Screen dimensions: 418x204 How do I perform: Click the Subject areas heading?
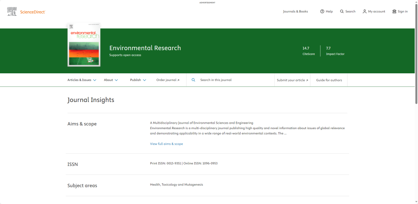82,185
